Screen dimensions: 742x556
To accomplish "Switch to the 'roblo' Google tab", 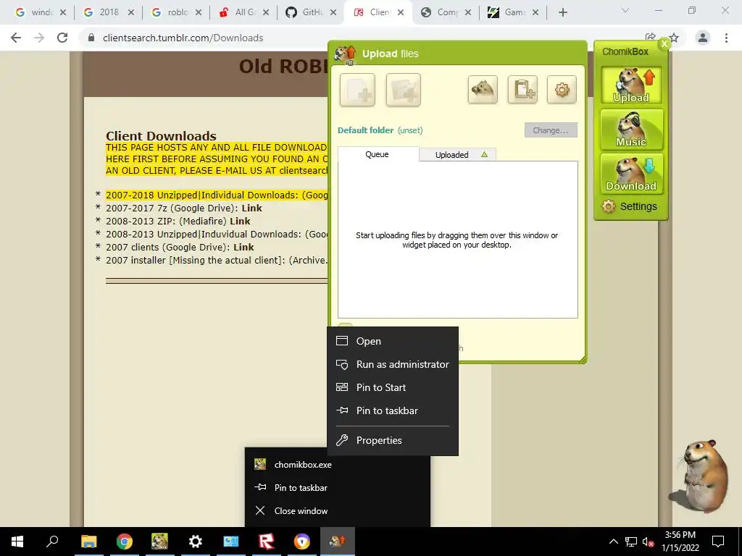I will click(x=171, y=12).
